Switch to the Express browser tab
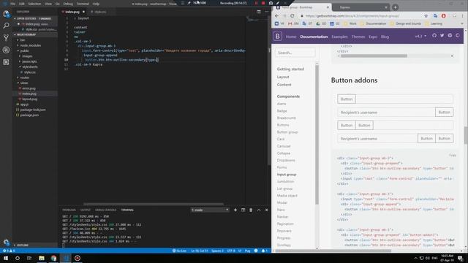Image resolution: width=468 pixels, height=263 pixels. coord(361,7)
